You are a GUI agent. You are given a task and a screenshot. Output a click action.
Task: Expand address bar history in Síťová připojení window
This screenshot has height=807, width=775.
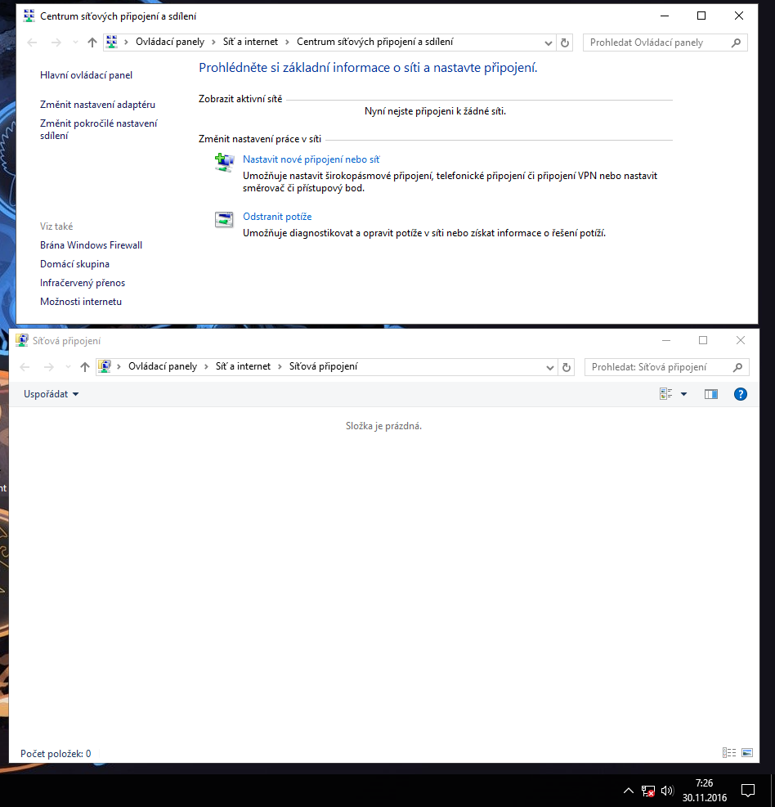tap(549, 367)
